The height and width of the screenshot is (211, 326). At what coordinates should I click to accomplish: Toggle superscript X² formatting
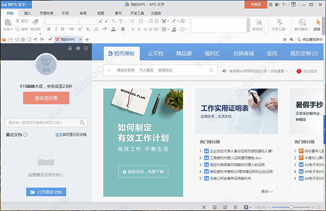click(x=80, y=29)
